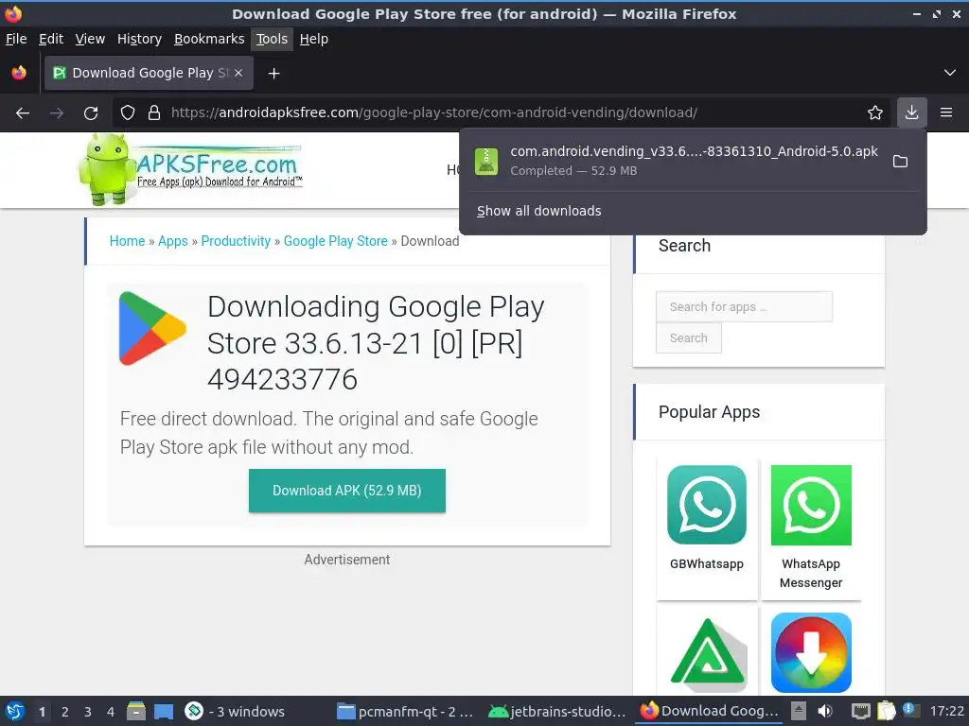The image size is (969, 726).
Task: Click Show all downloads
Action: click(x=538, y=211)
